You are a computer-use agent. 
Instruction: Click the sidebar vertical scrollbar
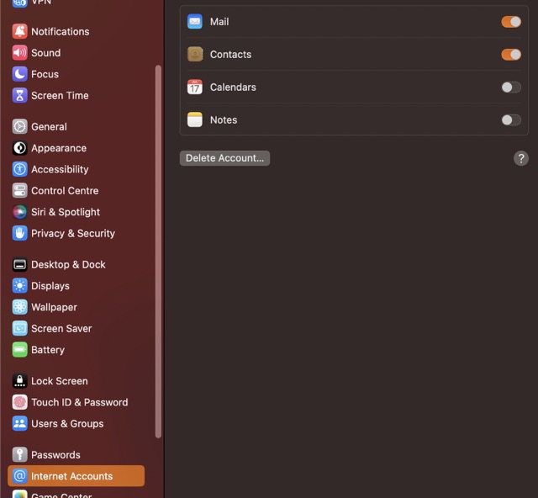point(158,252)
